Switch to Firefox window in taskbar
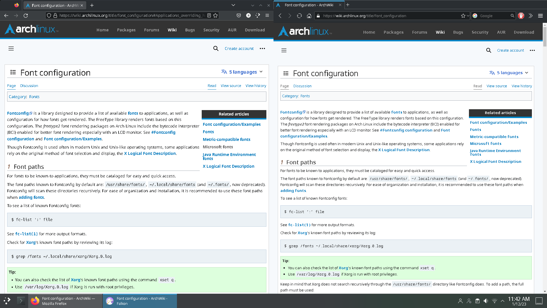This screenshot has width=547, height=308. [x=66, y=301]
